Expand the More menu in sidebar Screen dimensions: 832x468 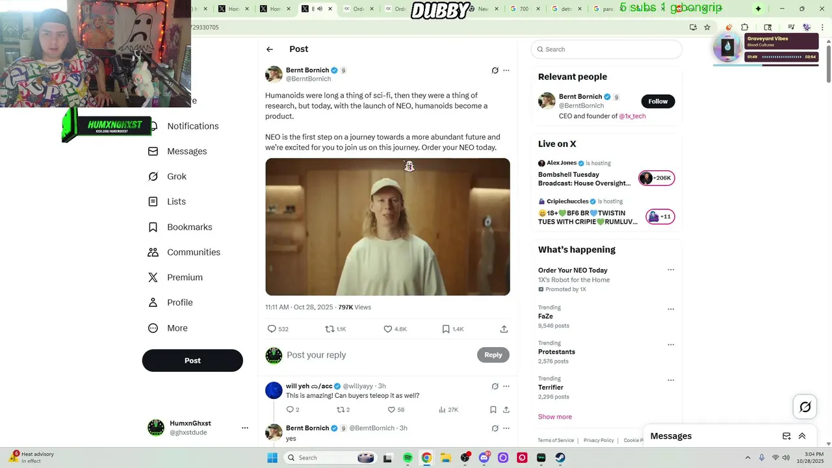[177, 328]
